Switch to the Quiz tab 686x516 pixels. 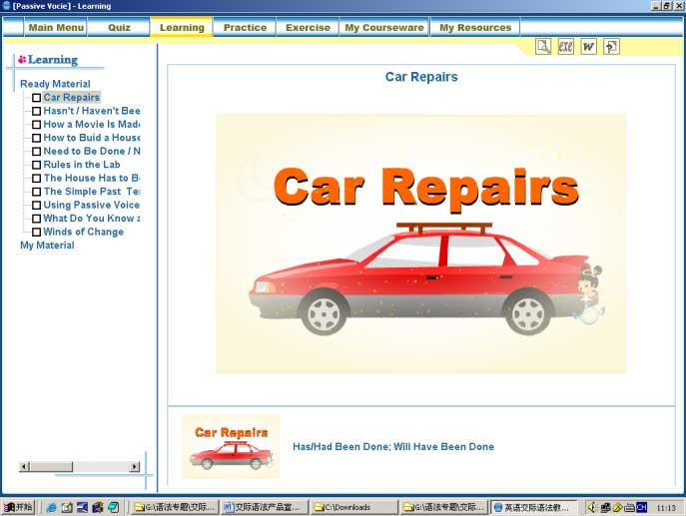[119, 27]
